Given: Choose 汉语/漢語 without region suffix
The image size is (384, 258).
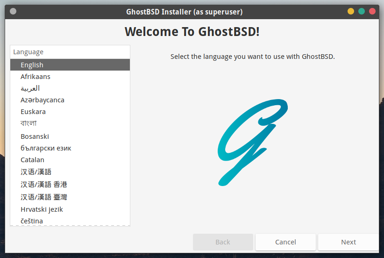Looking at the screenshot, I should pos(70,172).
